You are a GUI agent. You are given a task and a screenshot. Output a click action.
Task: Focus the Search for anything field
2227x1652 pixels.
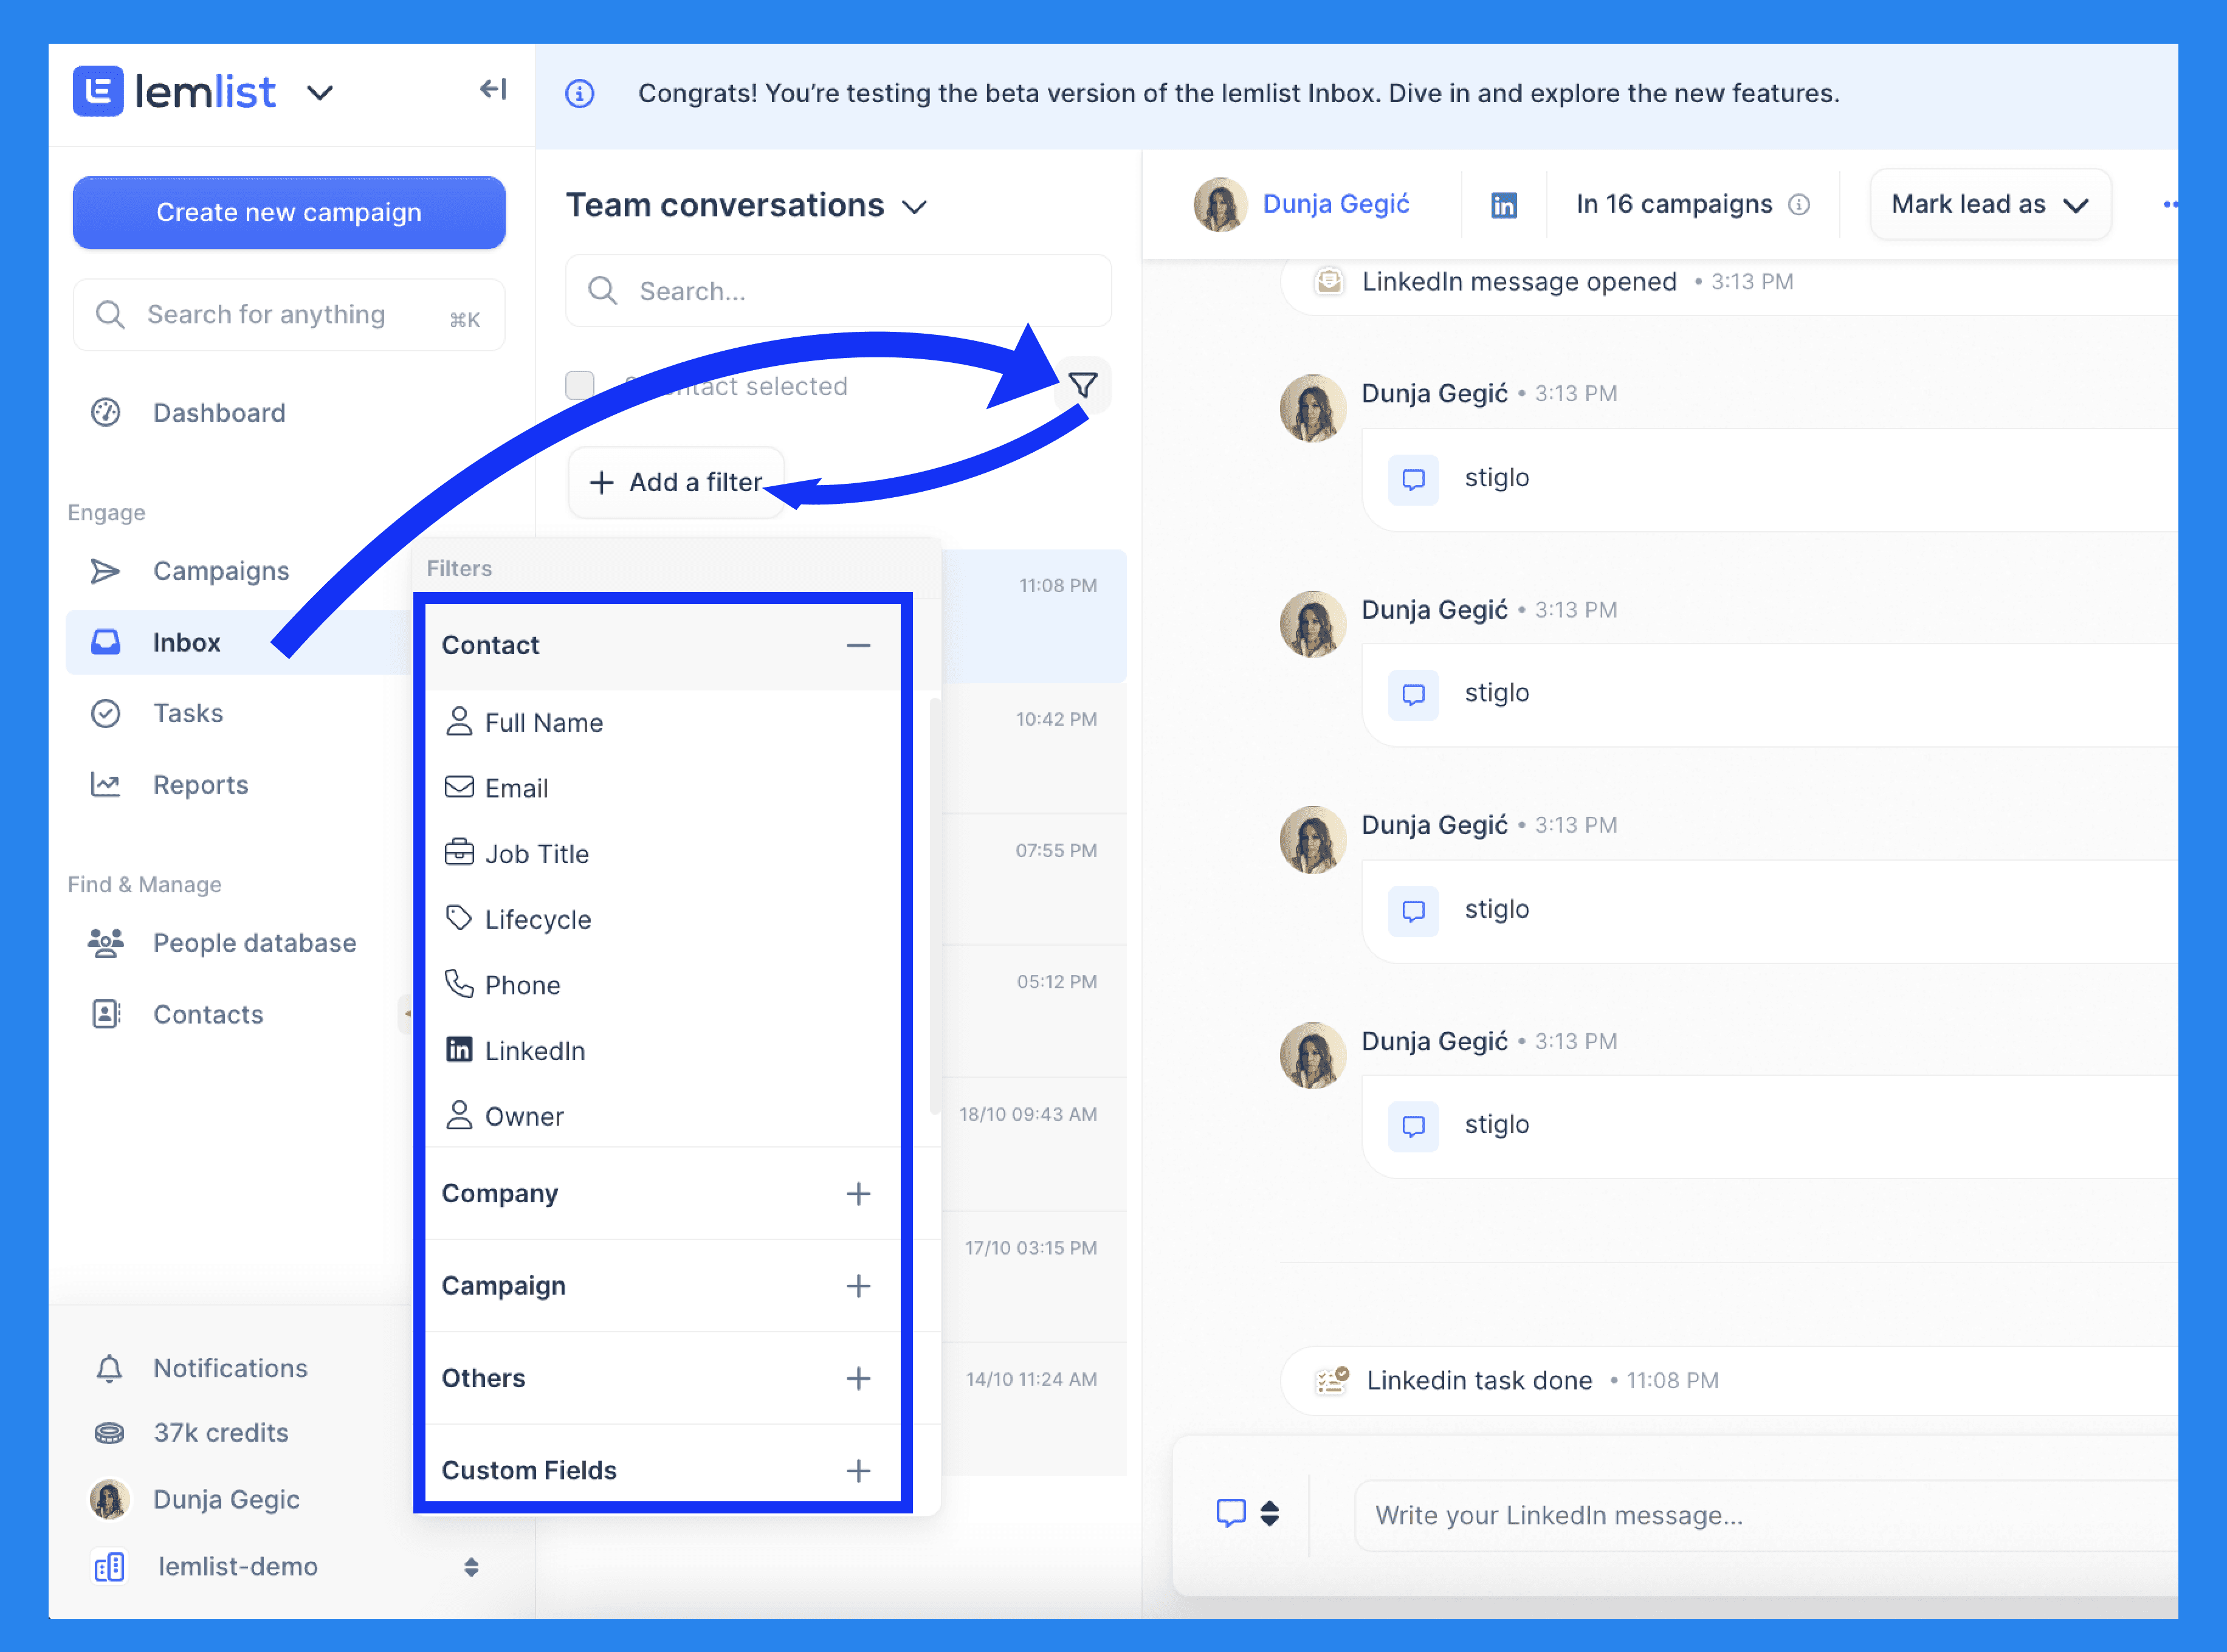point(289,315)
